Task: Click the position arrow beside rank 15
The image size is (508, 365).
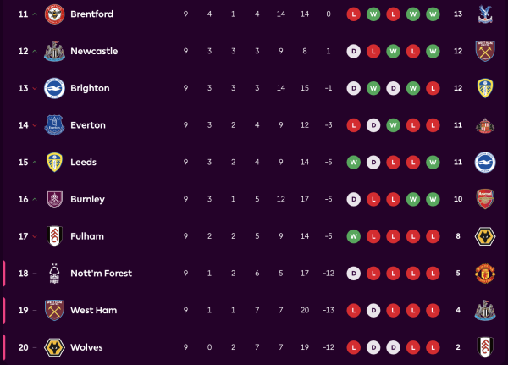Action: tap(35, 162)
